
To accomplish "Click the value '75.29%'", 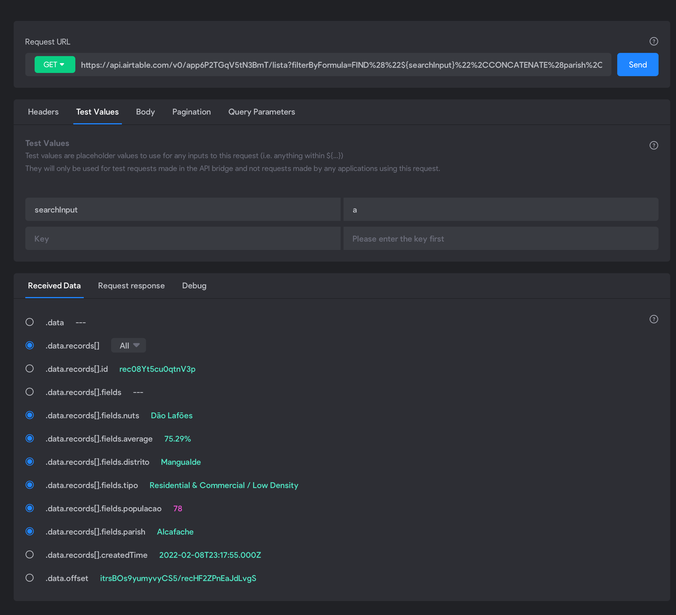I will (x=177, y=439).
